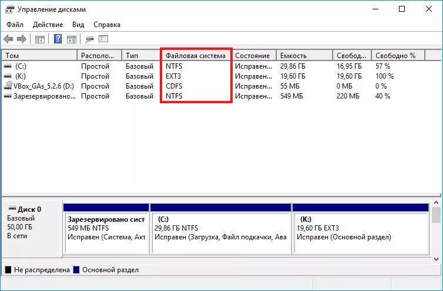
Task: Click 549 МБ capacity cell in list
Action: coord(291,96)
